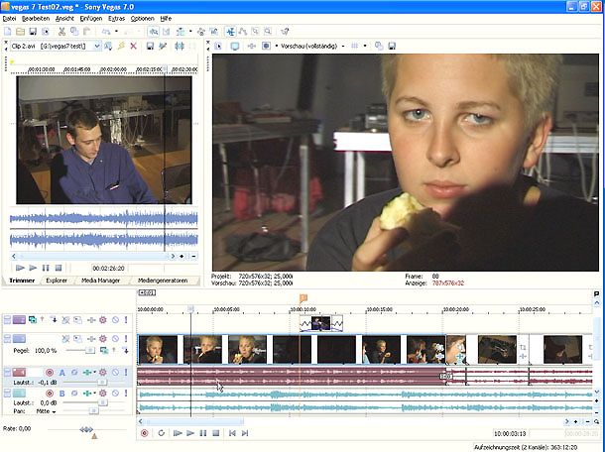
Task: Click the first video clip thumbnail on timeline
Action: [x=159, y=349]
